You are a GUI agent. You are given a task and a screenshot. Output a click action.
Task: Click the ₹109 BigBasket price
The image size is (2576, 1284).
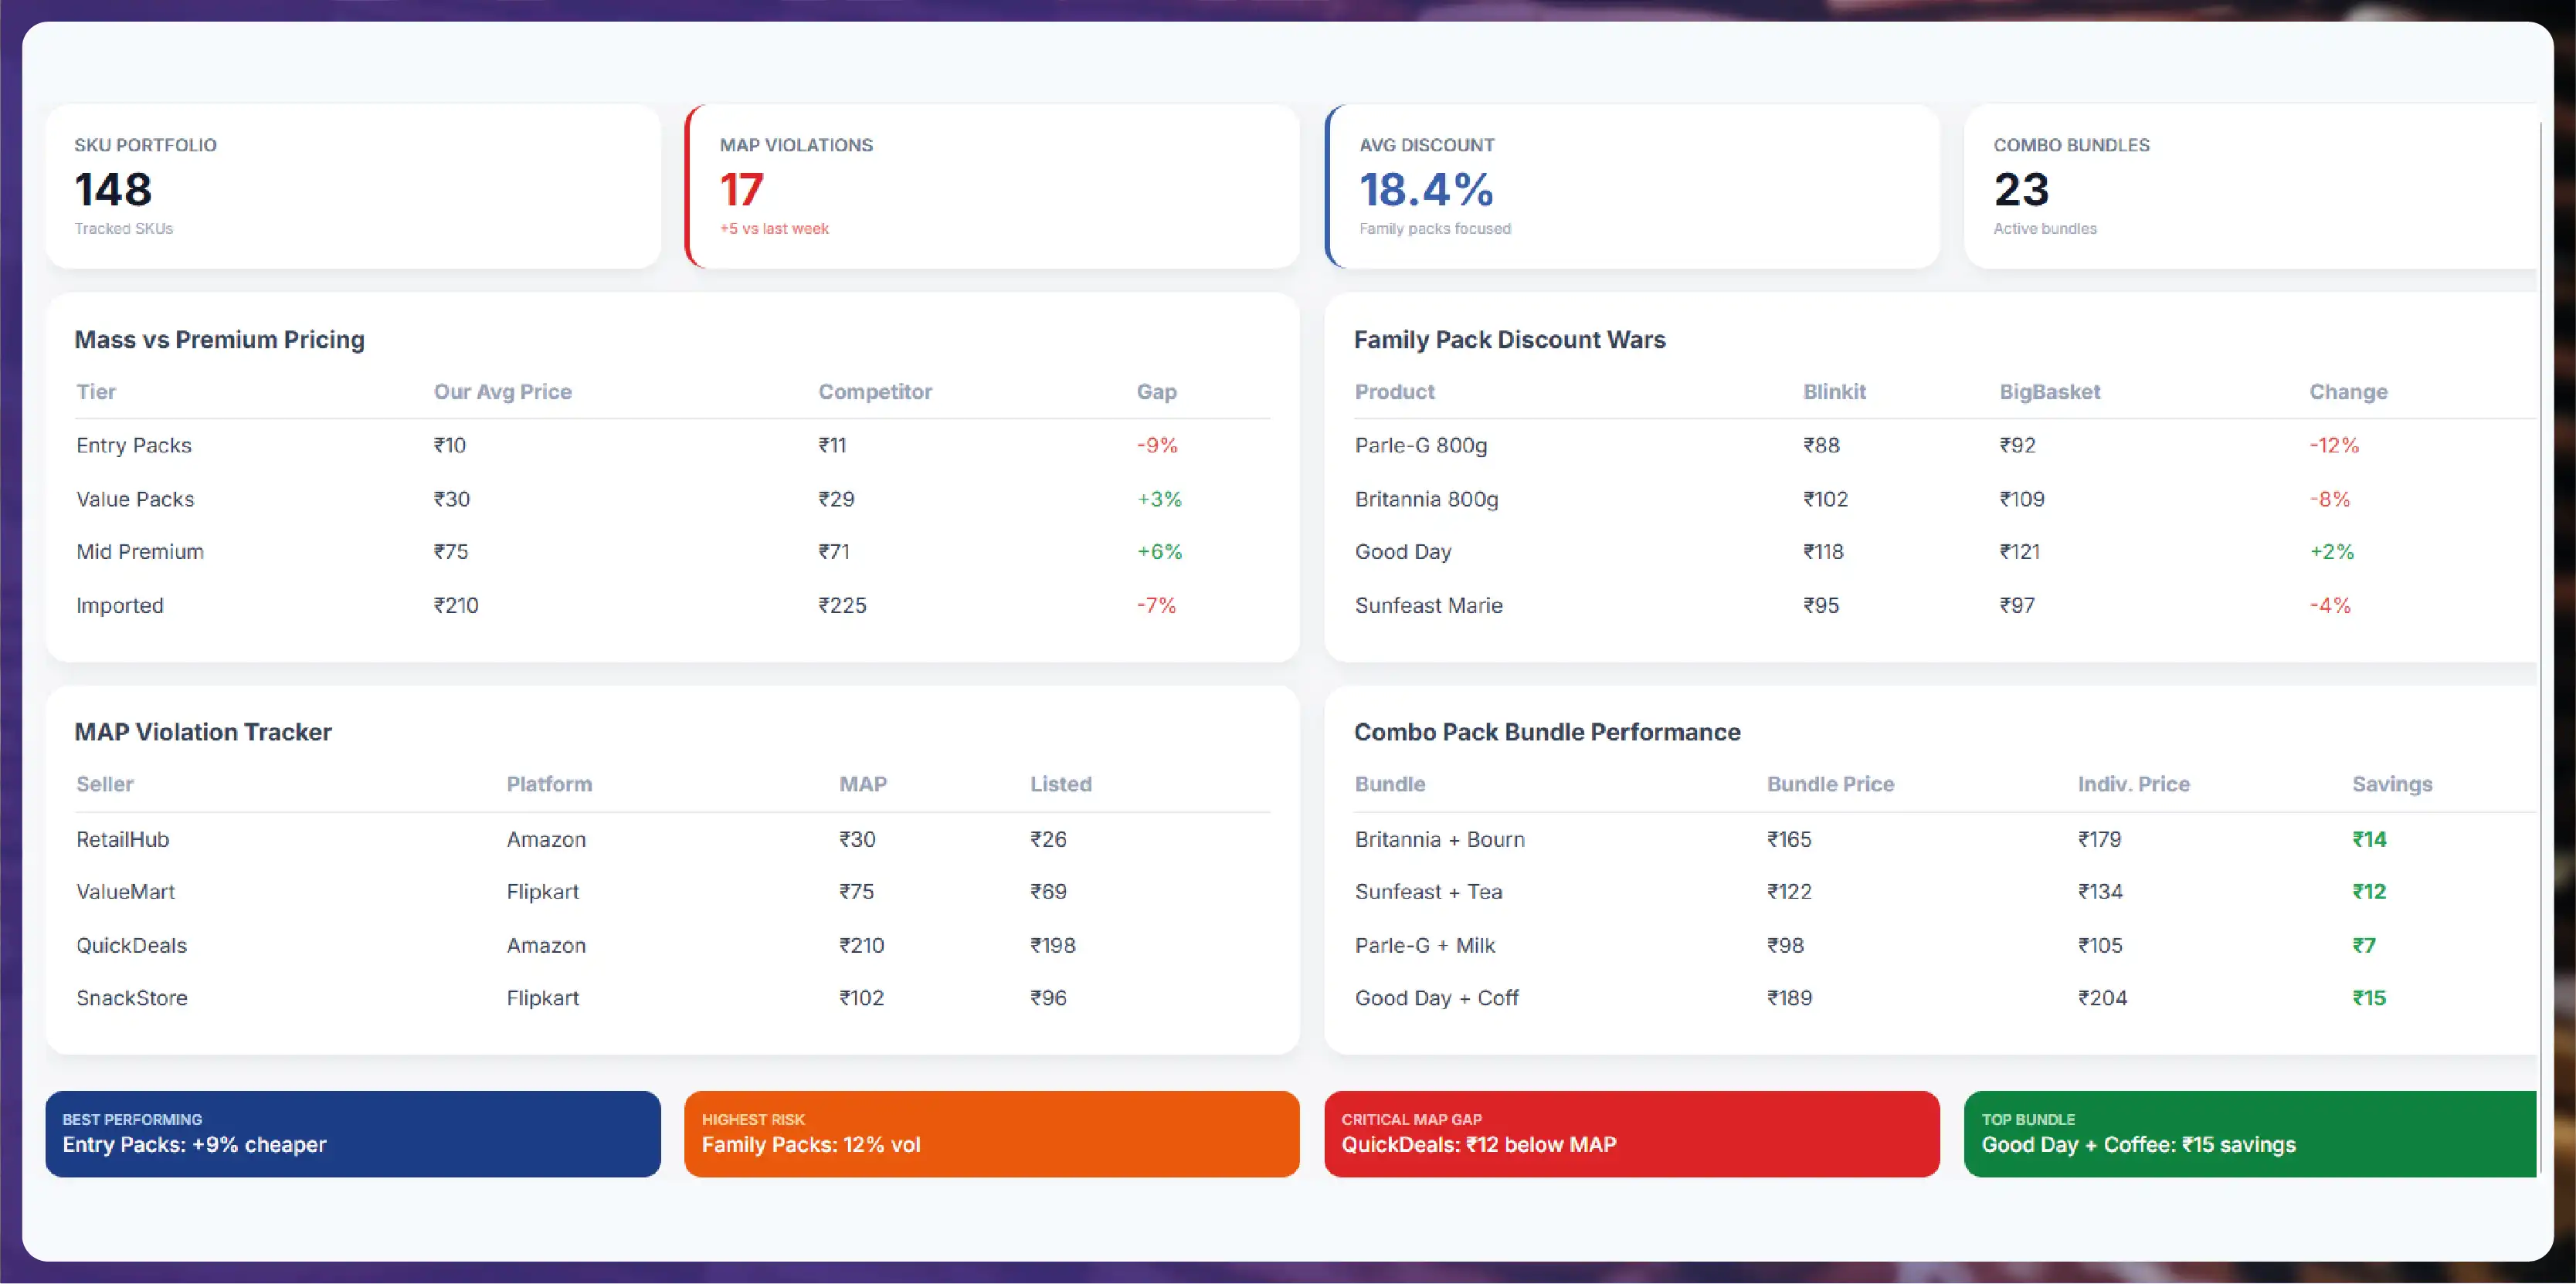(2022, 499)
